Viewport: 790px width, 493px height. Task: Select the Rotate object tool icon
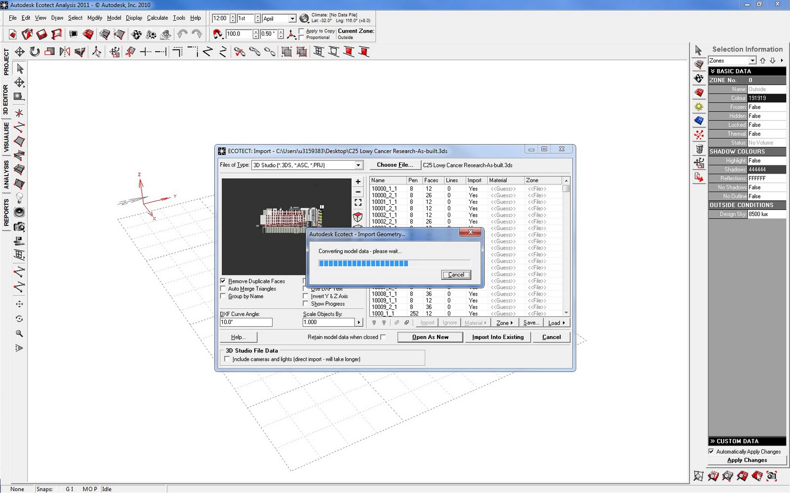click(35, 51)
